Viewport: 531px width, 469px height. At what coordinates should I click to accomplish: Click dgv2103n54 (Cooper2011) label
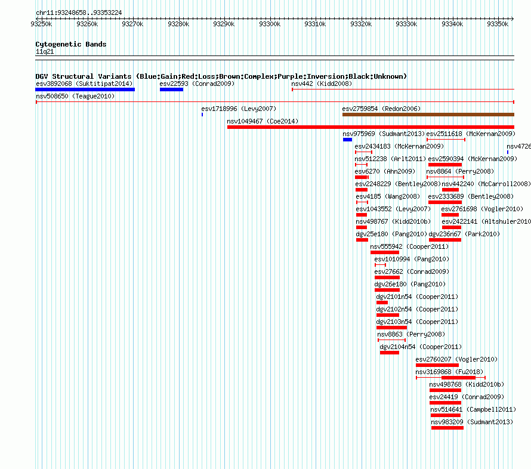417,322
